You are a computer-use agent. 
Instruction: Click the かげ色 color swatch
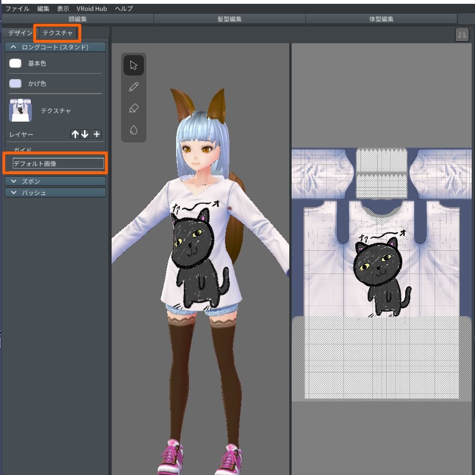coord(16,84)
